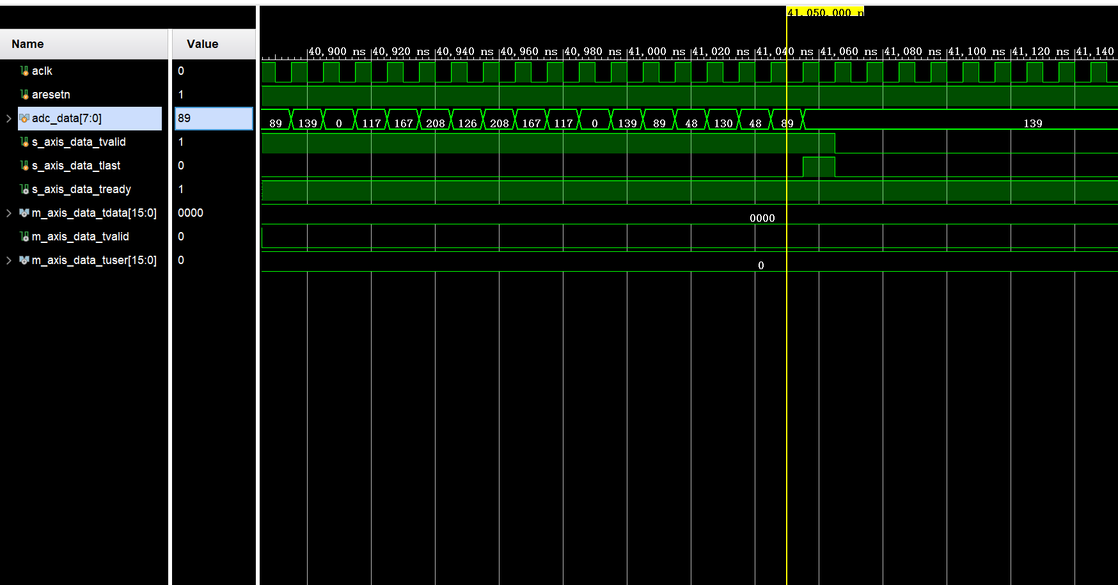The height and width of the screenshot is (585, 1118).
Task: Click the 40,960 ns ruler mark
Action: (529, 51)
